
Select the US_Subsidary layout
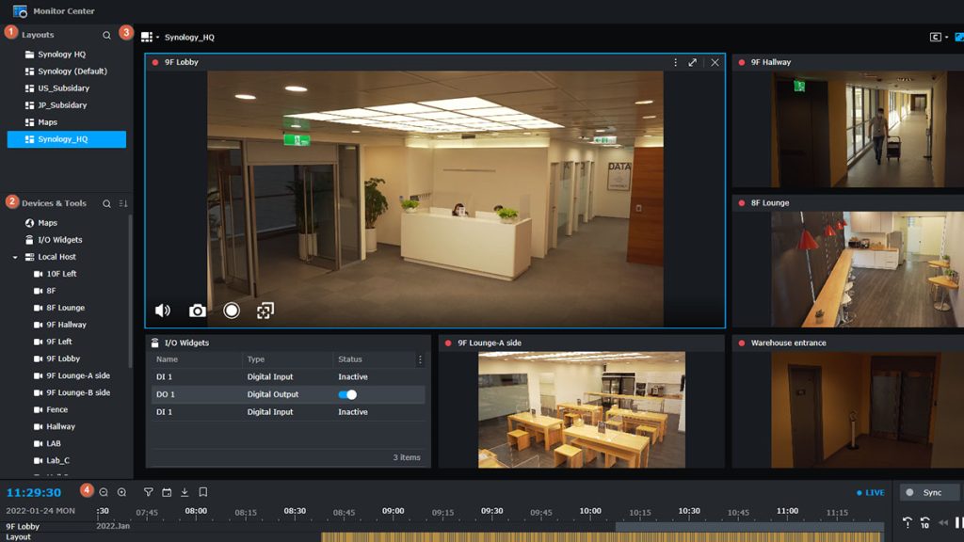63,88
